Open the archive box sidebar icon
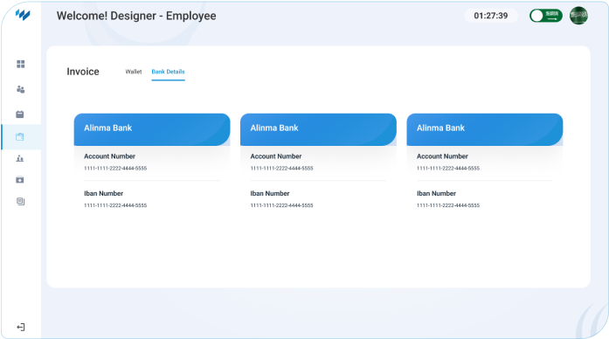The width and height of the screenshot is (609, 339). 20,180
